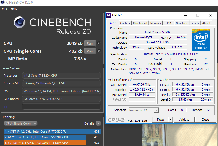Click the Info input field

(61, 107)
